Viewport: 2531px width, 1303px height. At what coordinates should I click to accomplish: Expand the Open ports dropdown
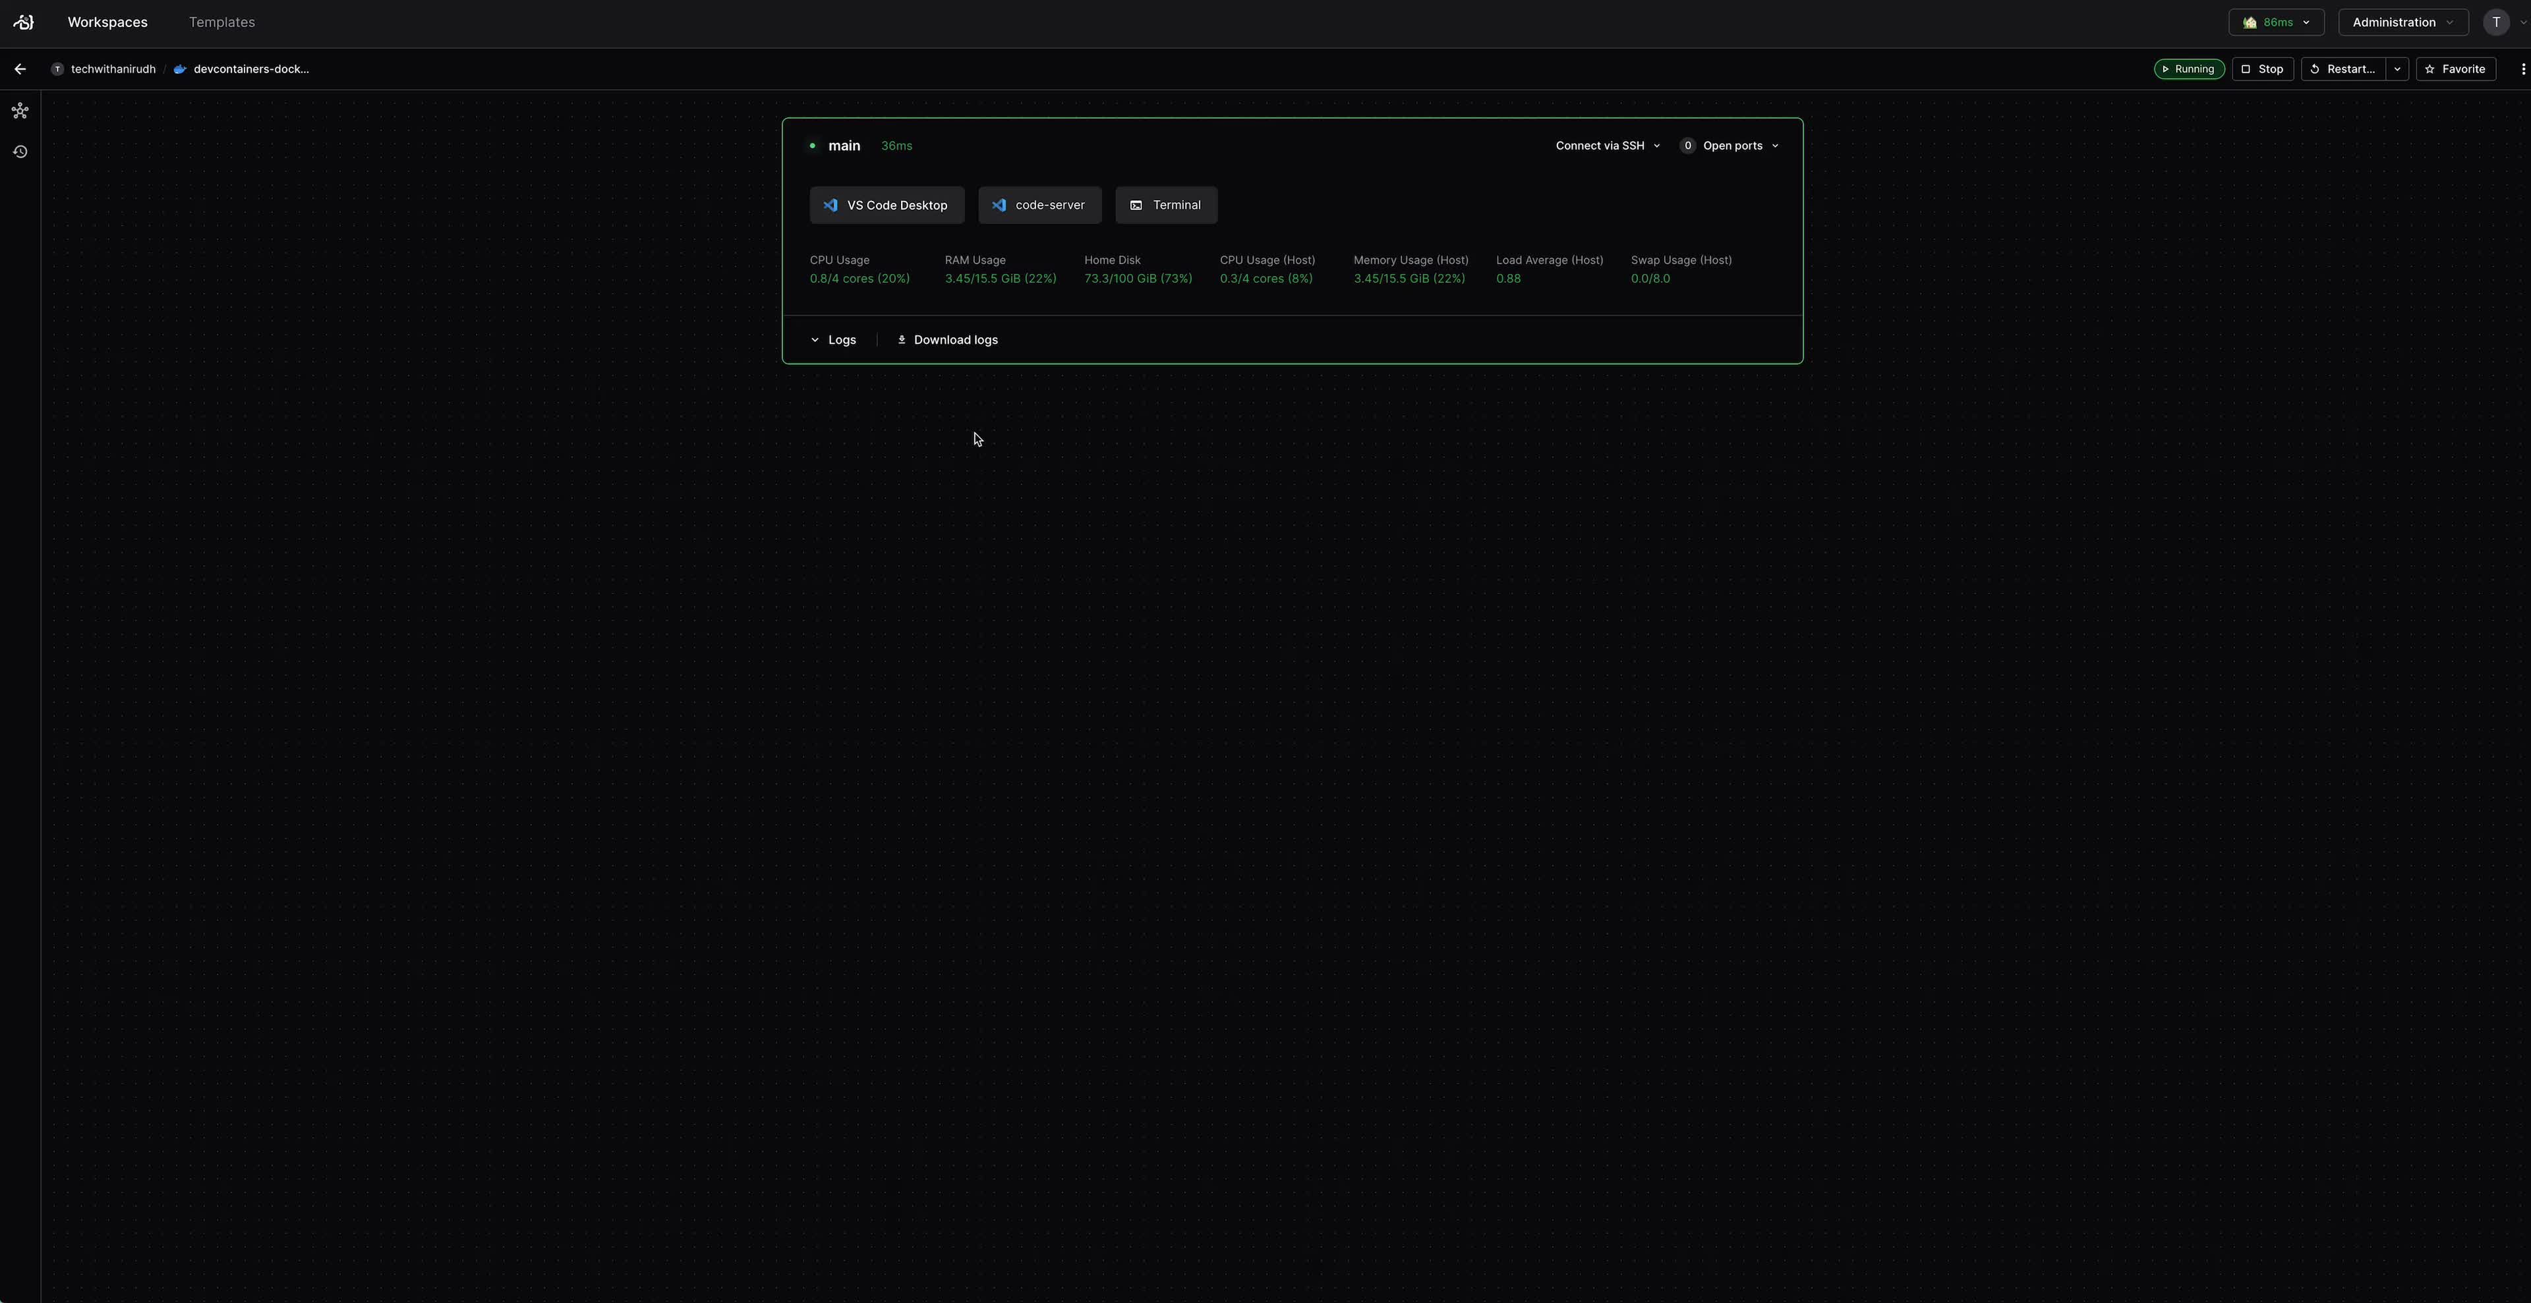(x=1730, y=146)
